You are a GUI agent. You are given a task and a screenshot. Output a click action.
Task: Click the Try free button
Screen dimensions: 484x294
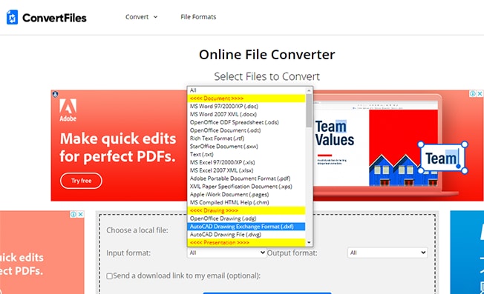(81, 181)
